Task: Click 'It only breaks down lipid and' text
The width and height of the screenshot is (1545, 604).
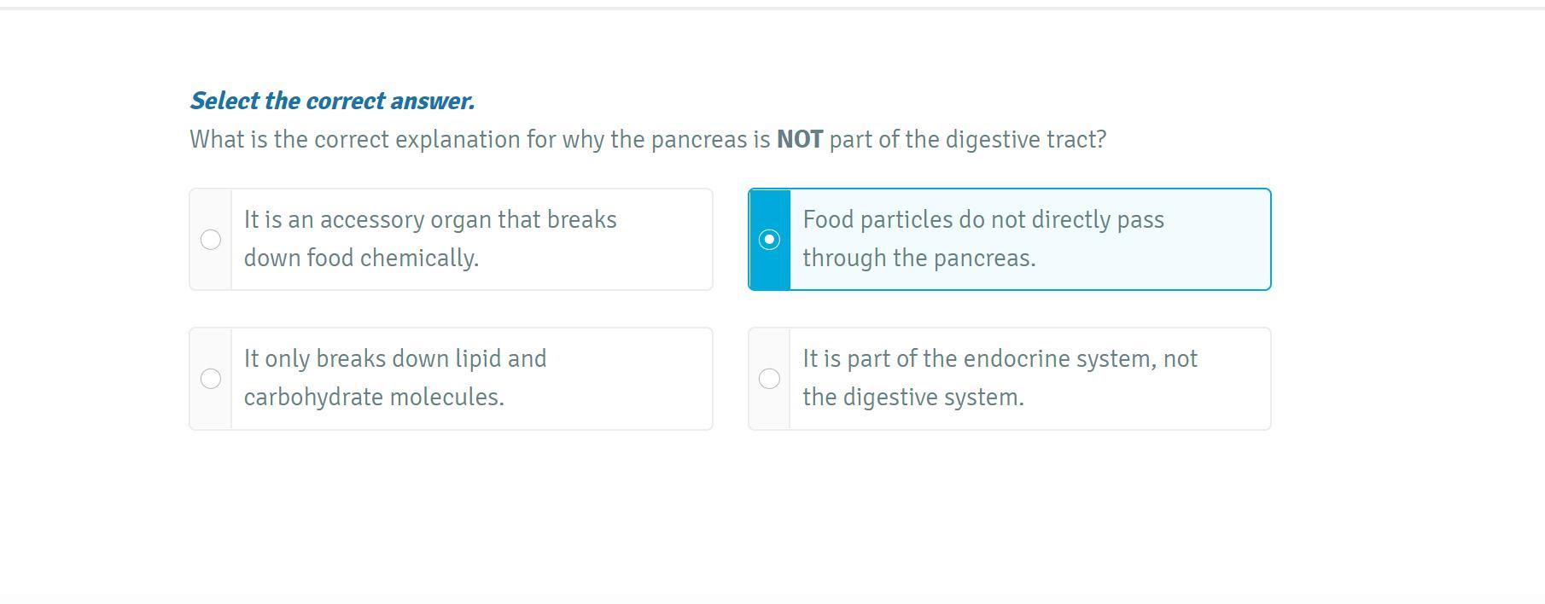Action: click(394, 358)
